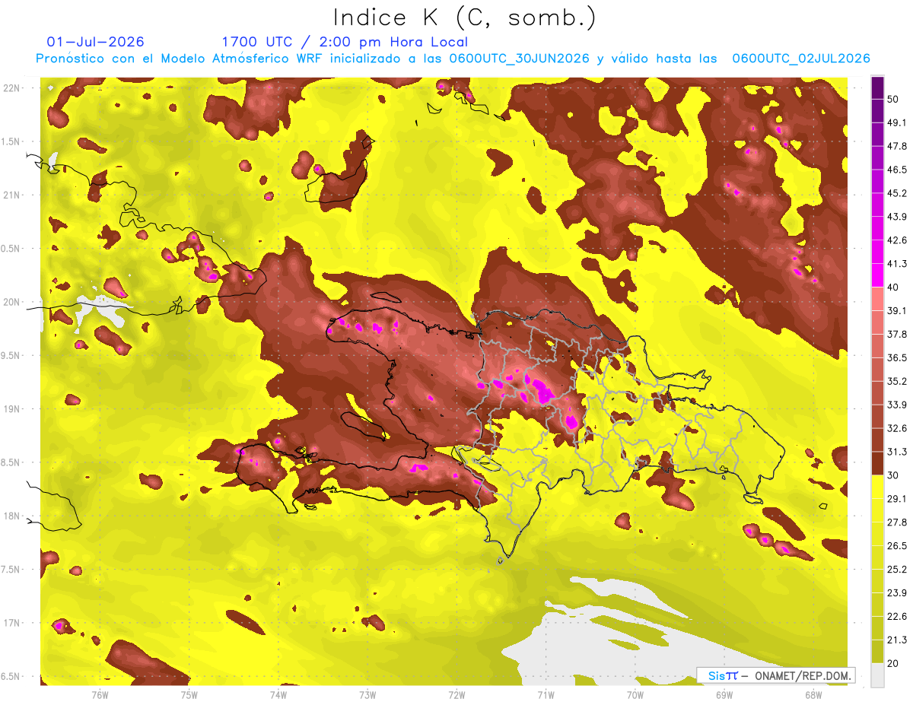Screen dimensions: 913x705
Task: Click the "74W" longitude label
Action: coord(278,694)
